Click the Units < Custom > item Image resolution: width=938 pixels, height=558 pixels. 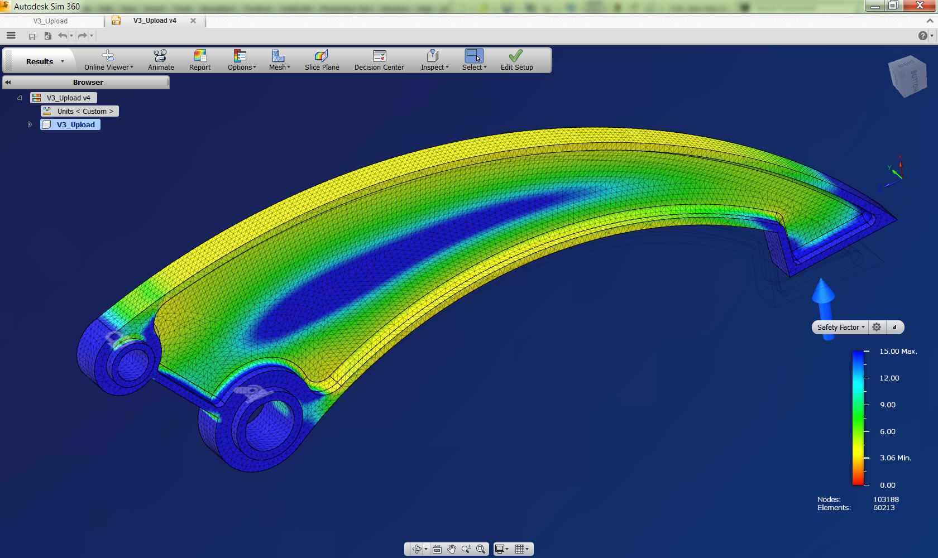point(80,111)
